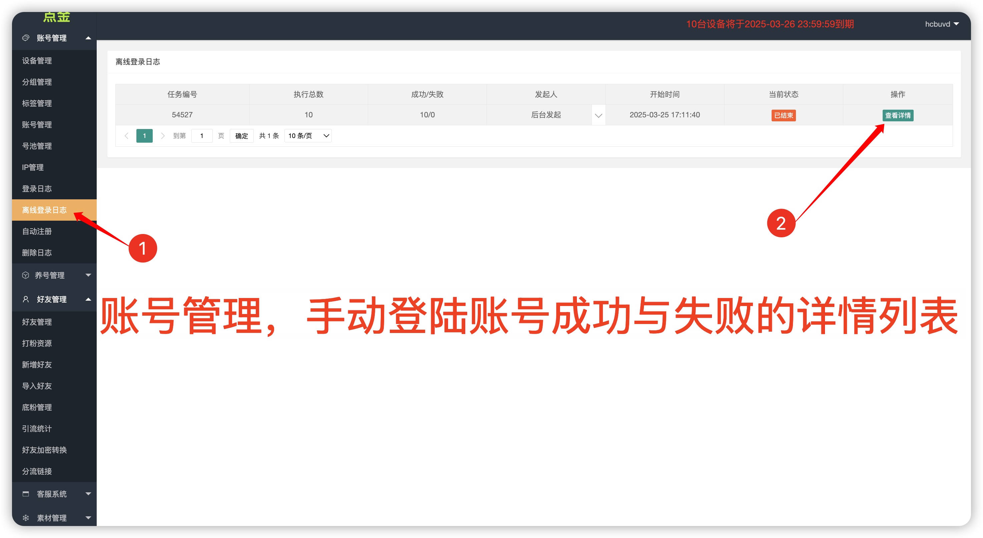This screenshot has width=983, height=538.
Task: Go to previous page arrow in pagination
Action: tap(126, 136)
